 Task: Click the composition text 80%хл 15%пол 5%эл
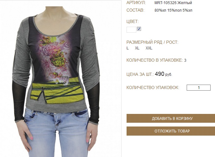[x=173, y=10]
